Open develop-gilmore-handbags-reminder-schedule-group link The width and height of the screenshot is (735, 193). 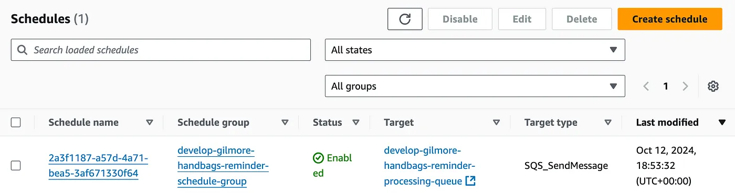[223, 166]
